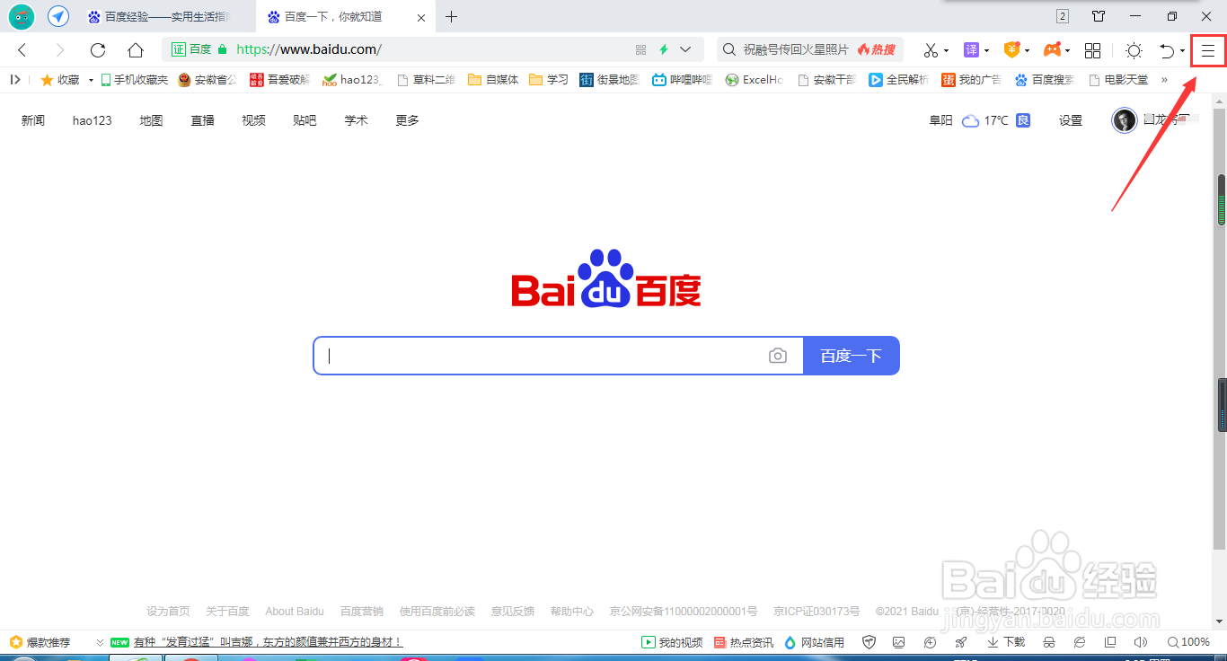
Task: Open 地图 in Baidu top nav
Action: coord(151,120)
